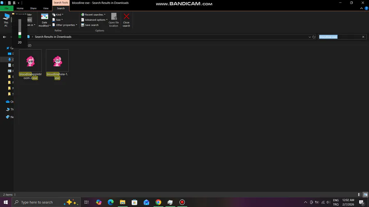Click the volume level overlay bar
The image size is (369, 207).
20,29
